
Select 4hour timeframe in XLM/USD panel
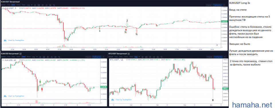[x=29, y=57]
